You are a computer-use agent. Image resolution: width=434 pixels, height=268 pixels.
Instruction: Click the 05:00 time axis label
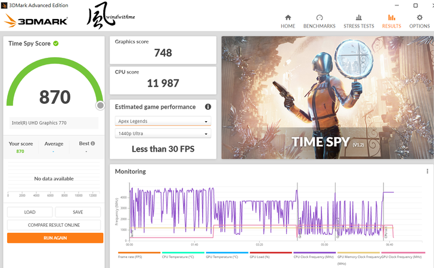324,245
